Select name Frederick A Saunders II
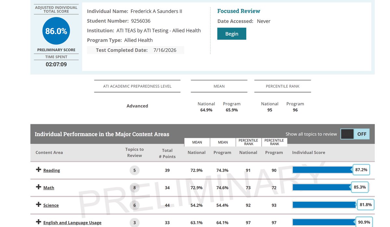 [156, 11]
